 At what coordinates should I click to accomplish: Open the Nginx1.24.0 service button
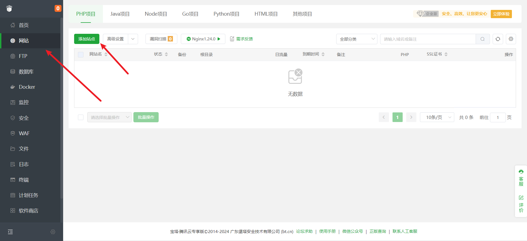click(203, 39)
